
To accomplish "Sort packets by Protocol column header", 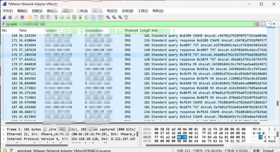I will [131, 30].
